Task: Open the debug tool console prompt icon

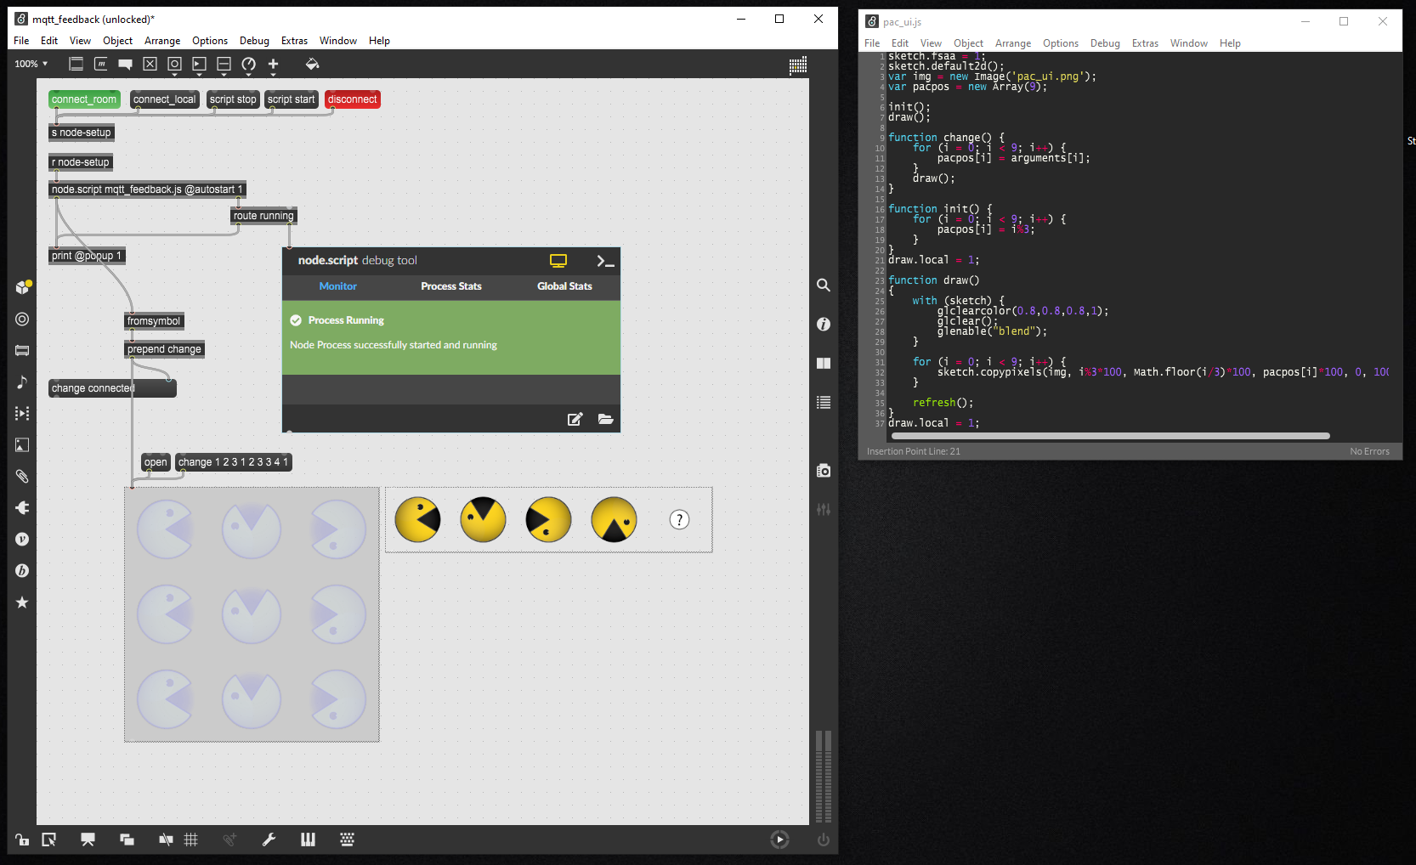Action: 605,261
